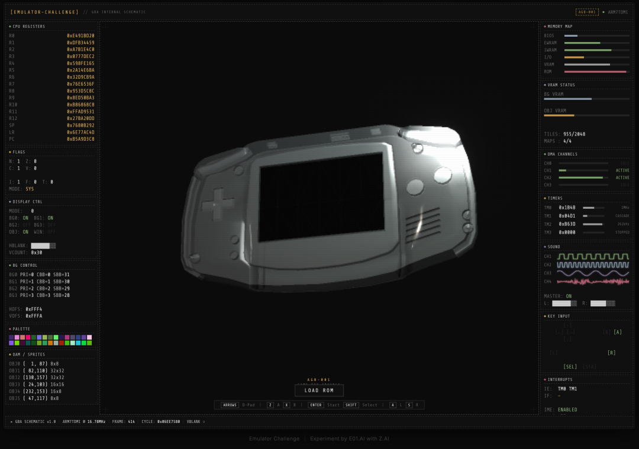Click the X key badge
Image resolution: width=639 pixels, height=449 pixels.
pyautogui.click(x=286, y=405)
